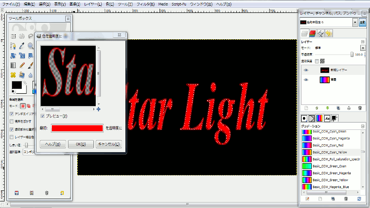Screen dimensions: 370x208
Task: Switch to the Brushes tab in the lower dock
Action: 304,118
